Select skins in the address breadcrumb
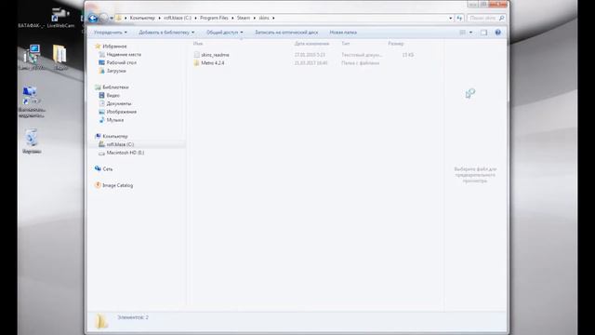 pos(264,18)
